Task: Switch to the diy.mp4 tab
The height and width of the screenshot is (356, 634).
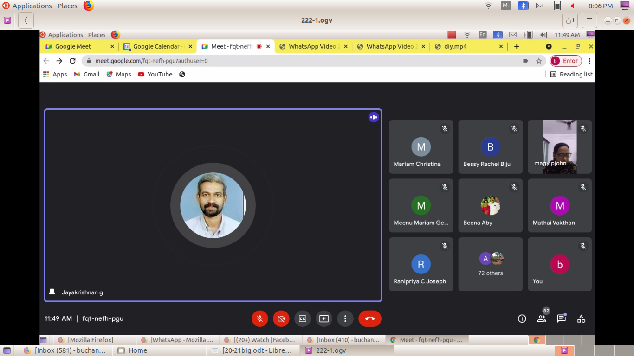Action: point(468,46)
